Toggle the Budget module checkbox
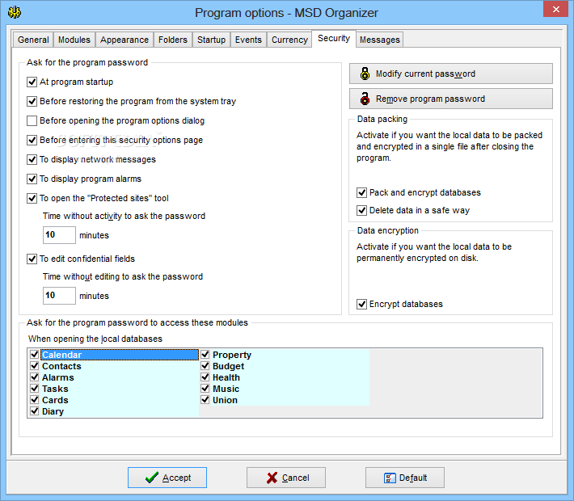 click(x=205, y=366)
